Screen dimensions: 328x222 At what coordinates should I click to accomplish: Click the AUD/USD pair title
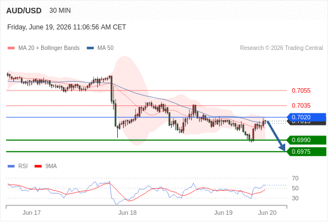coord(24,11)
